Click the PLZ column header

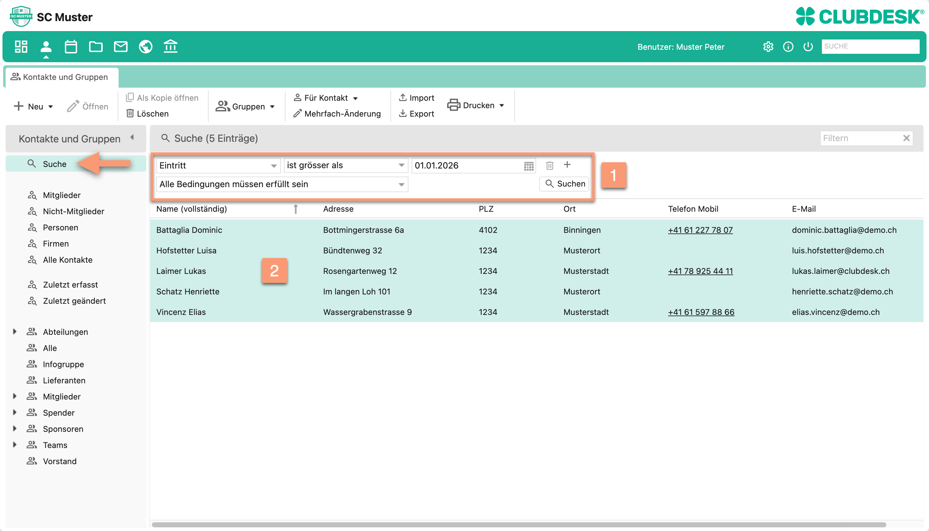click(486, 209)
